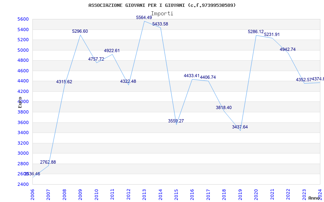
Task: Click x-axis year 2020
Action: (x=256, y=195)
